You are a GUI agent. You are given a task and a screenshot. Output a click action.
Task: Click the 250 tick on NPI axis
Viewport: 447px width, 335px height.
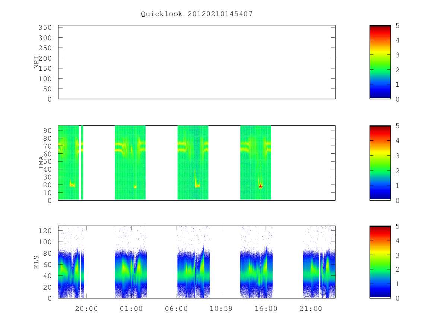pos(44,48)
